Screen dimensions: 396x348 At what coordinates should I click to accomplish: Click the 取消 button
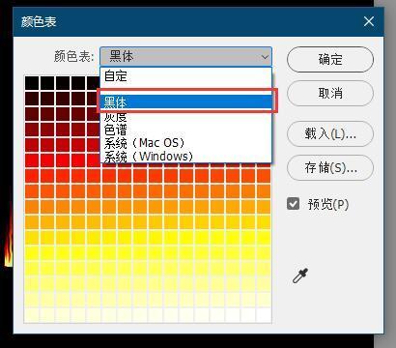point(330,94)
